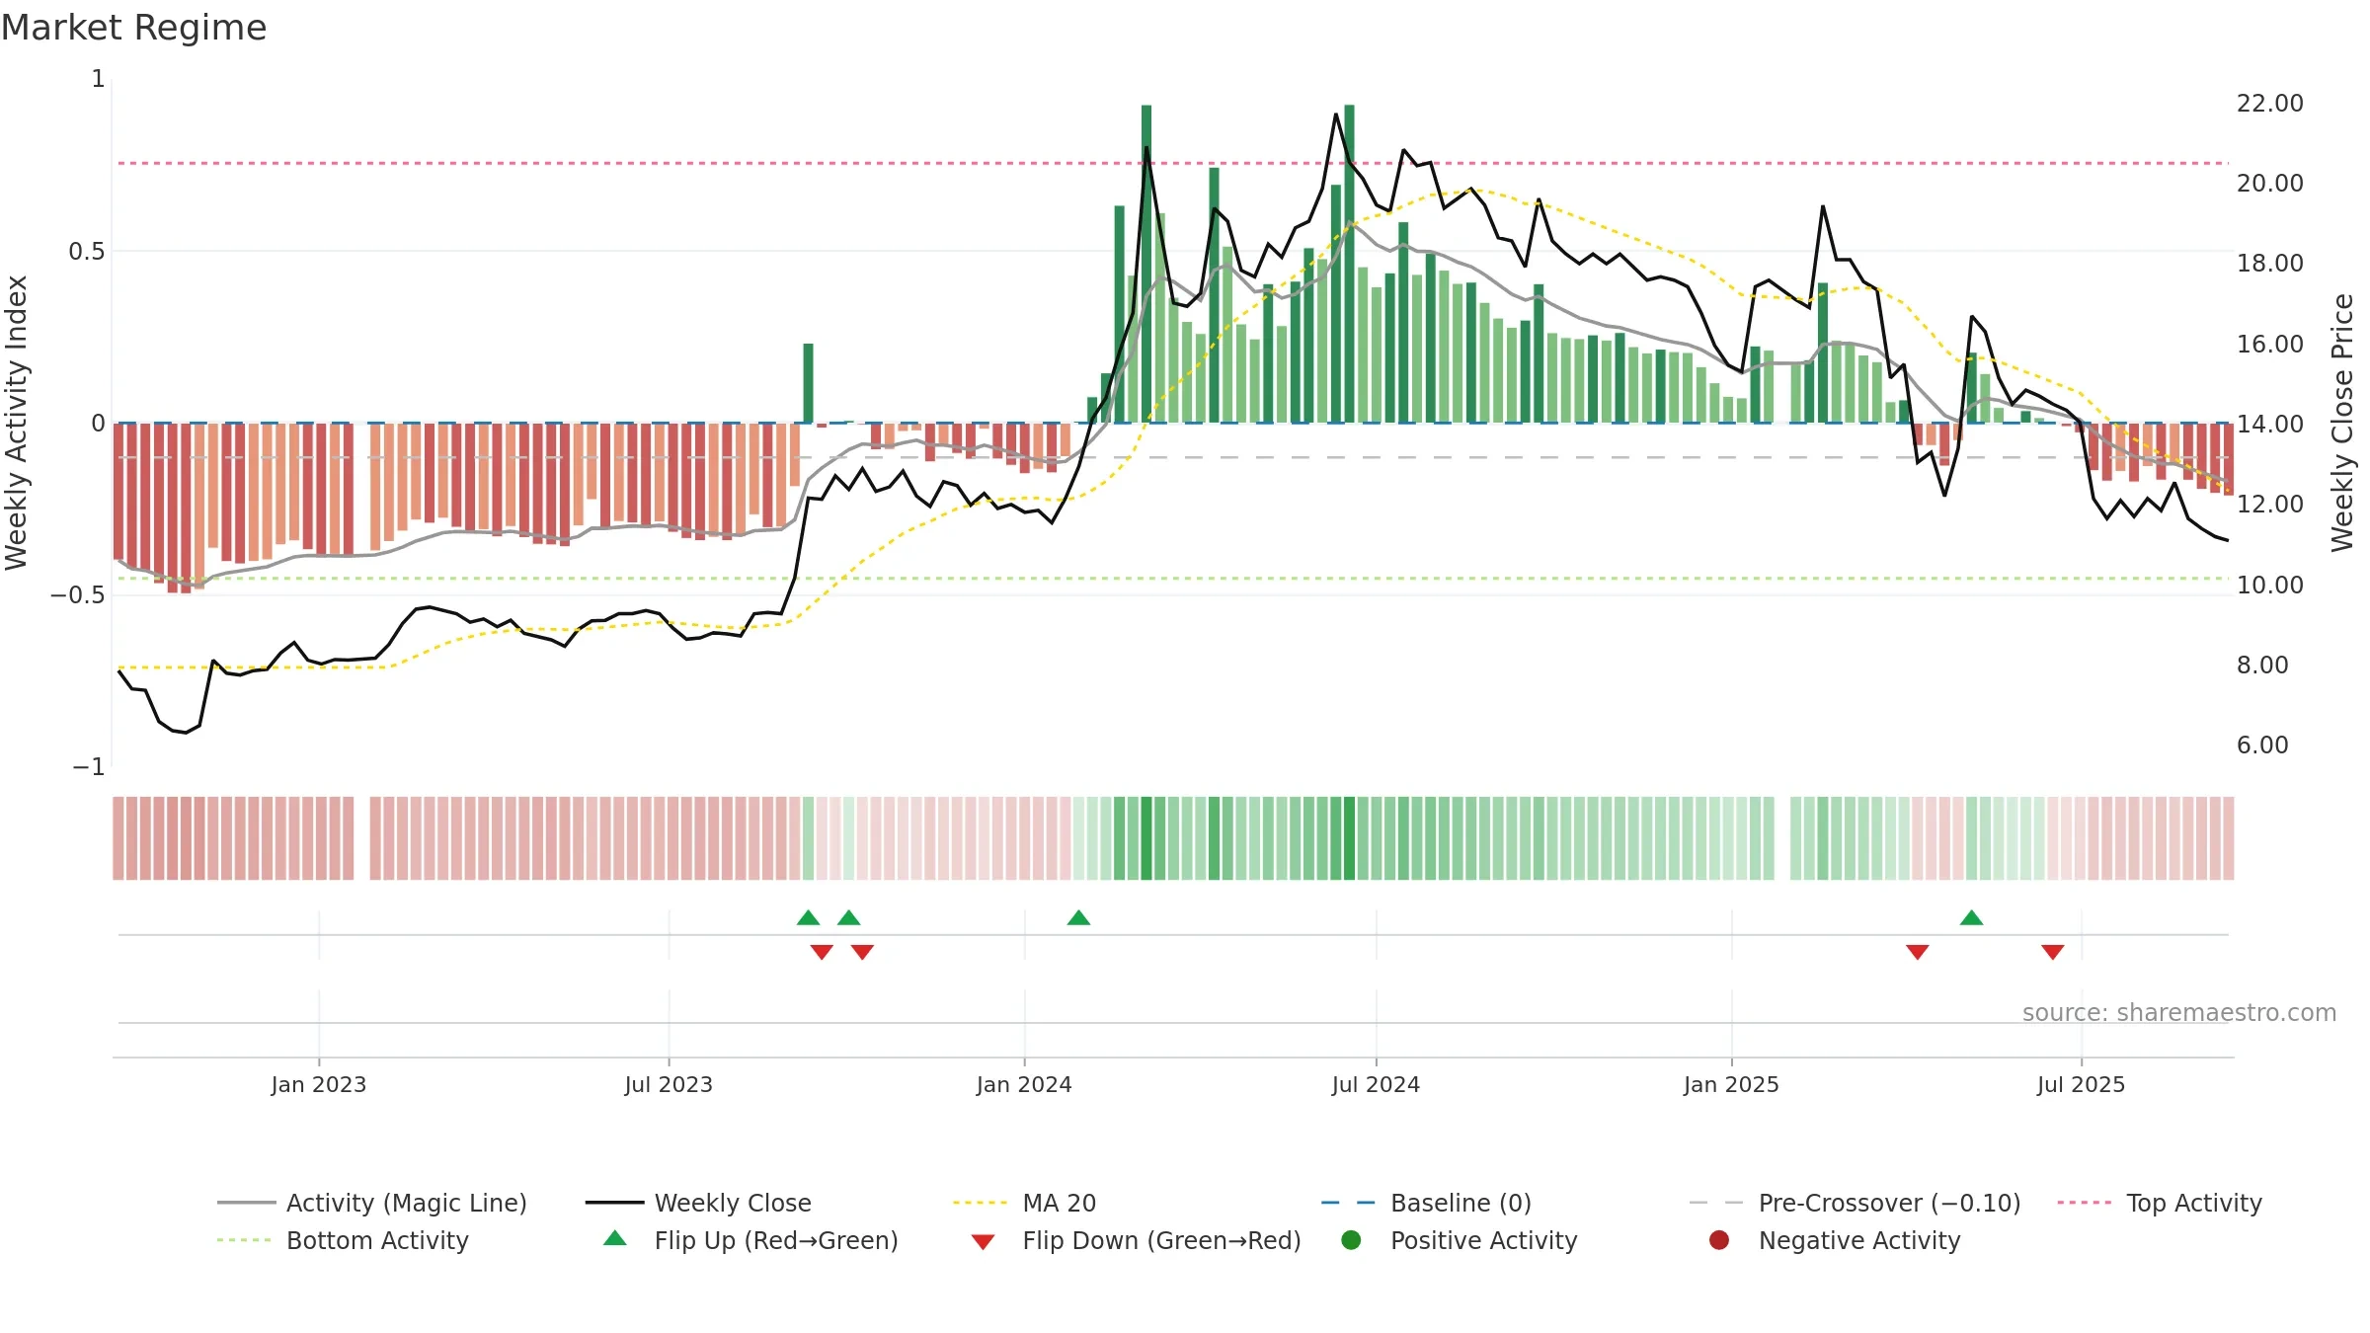The image size is (2370, 1333).
Task: Toggle the Flip Up (Red→Green) legend entry
Action: pos(750,1240)
